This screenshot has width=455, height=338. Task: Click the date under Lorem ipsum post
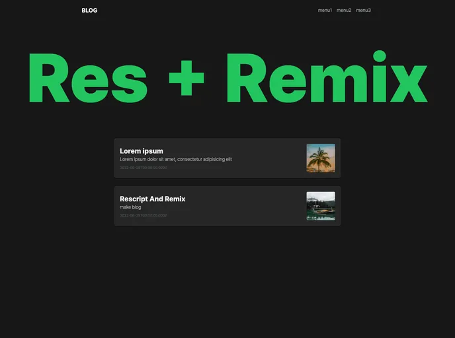pyautogui.click(x=143, y=168)
